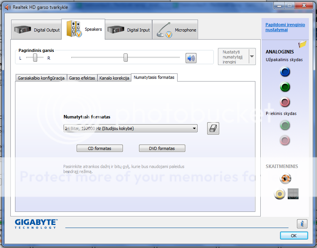The width and height of the screenshot is (317, 248).
Task: Click the main volume slider handle
Action: [126, 58]
